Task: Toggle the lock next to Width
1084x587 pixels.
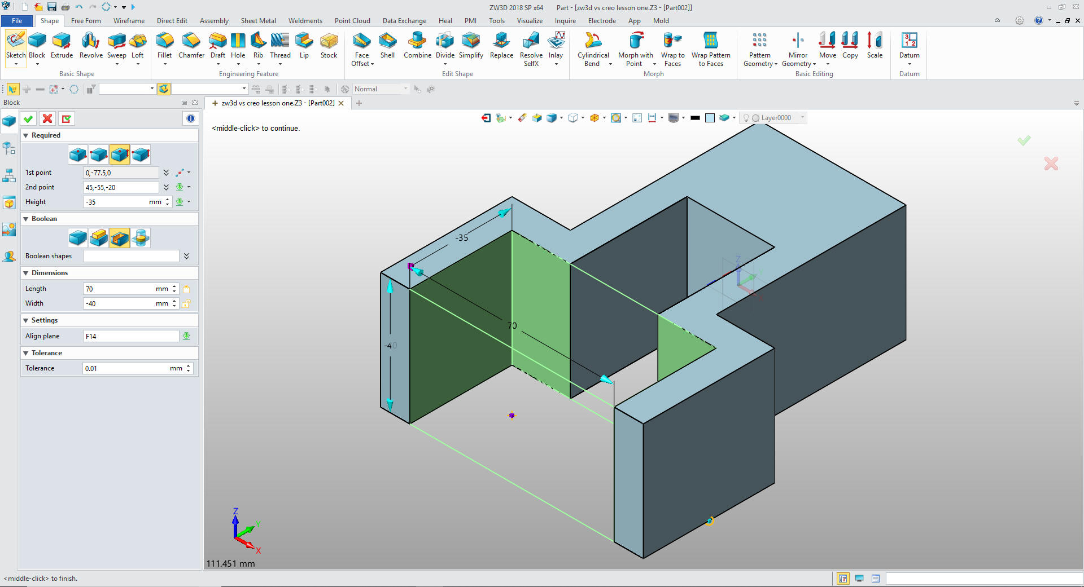Action: 186,303
